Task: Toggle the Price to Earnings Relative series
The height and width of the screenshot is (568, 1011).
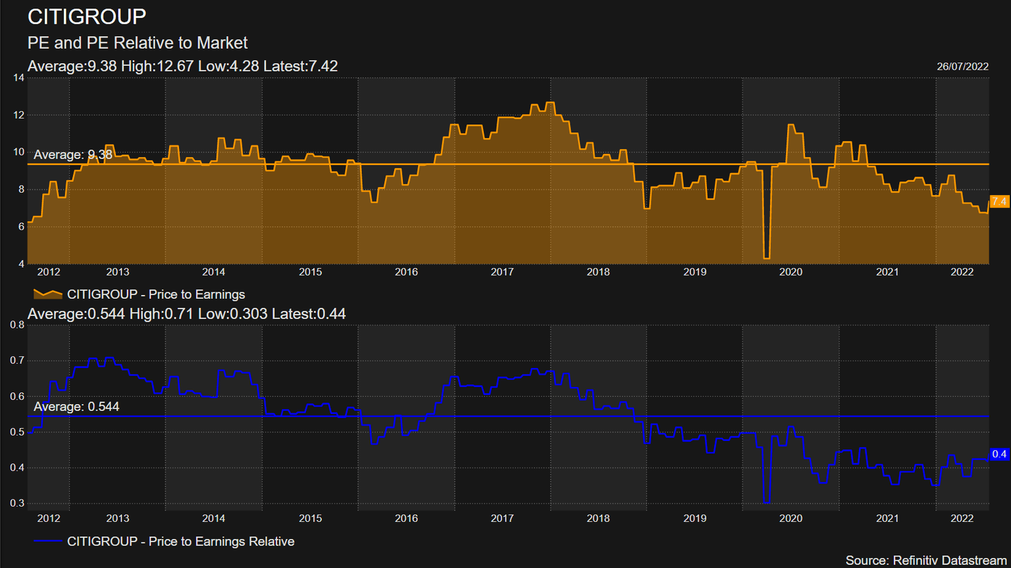Action: 180,541
